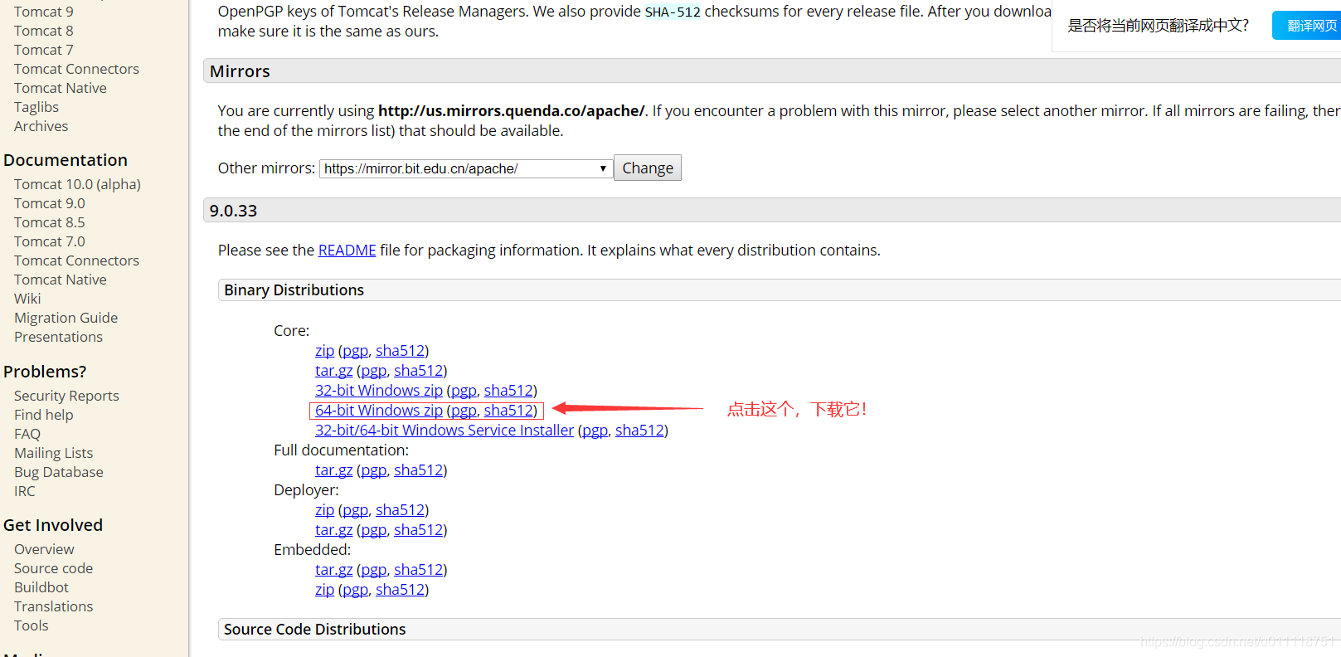
Task: Download the 64-bit Windows zip
Action: tap(378, 411)
